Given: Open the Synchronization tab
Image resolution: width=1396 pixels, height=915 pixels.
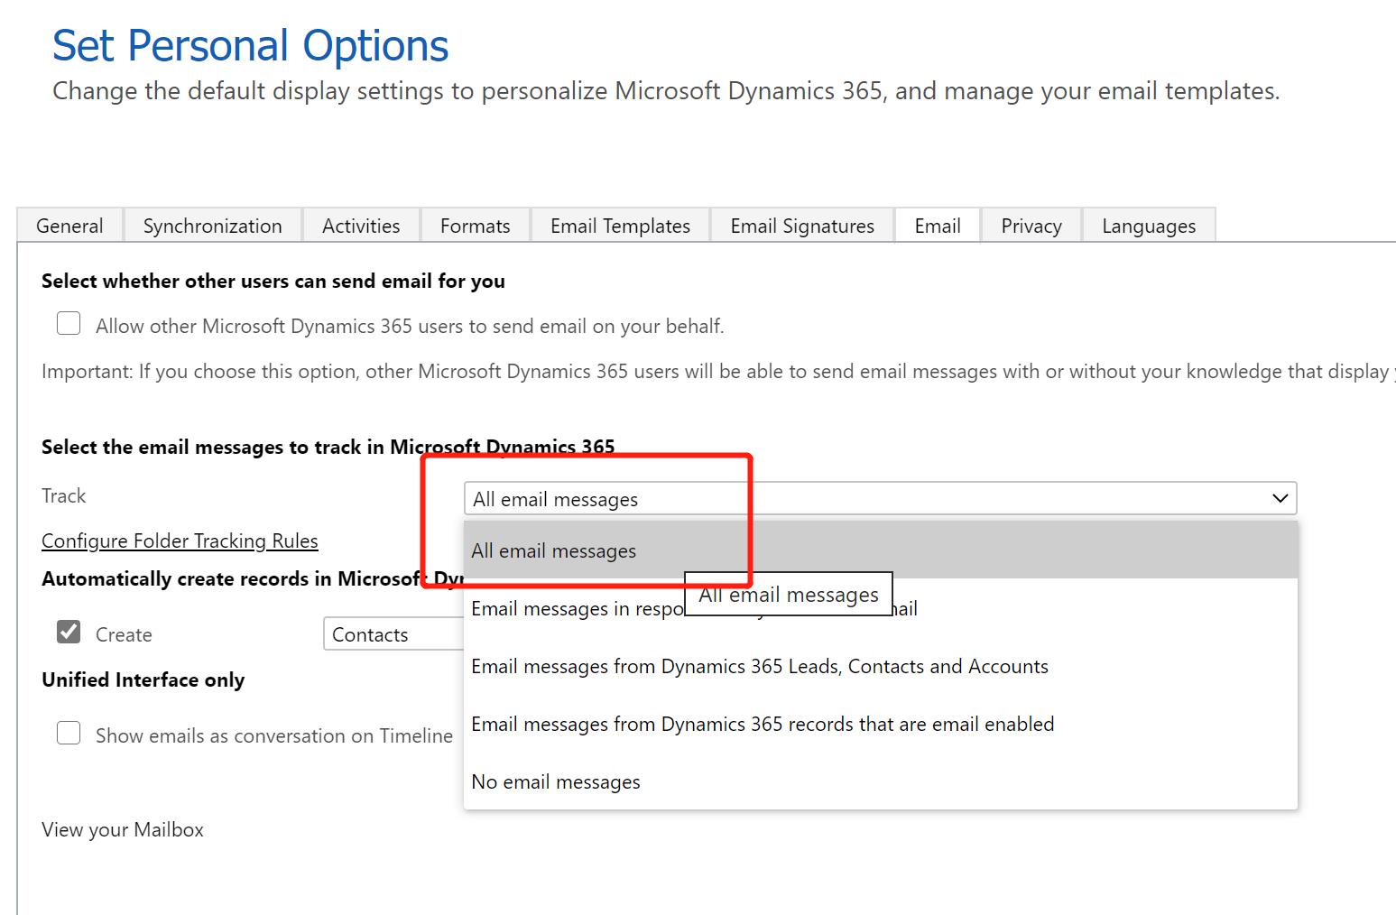Looking at the screenshot, I should [x=213, y=226].
